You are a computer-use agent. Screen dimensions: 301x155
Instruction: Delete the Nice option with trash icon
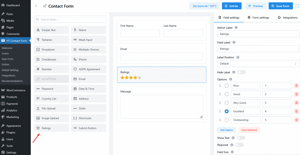click(x=296, y=86)
